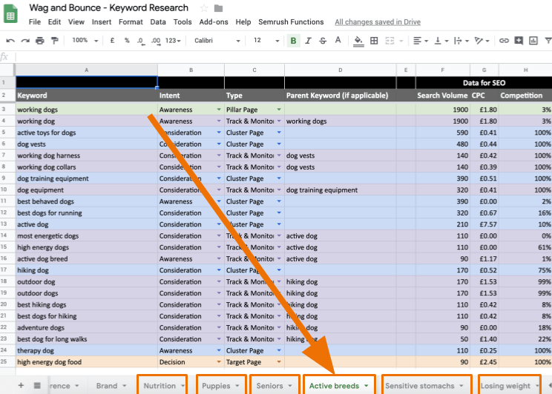Redo the last action
552x394 pixels.
(x=25, y=41)
